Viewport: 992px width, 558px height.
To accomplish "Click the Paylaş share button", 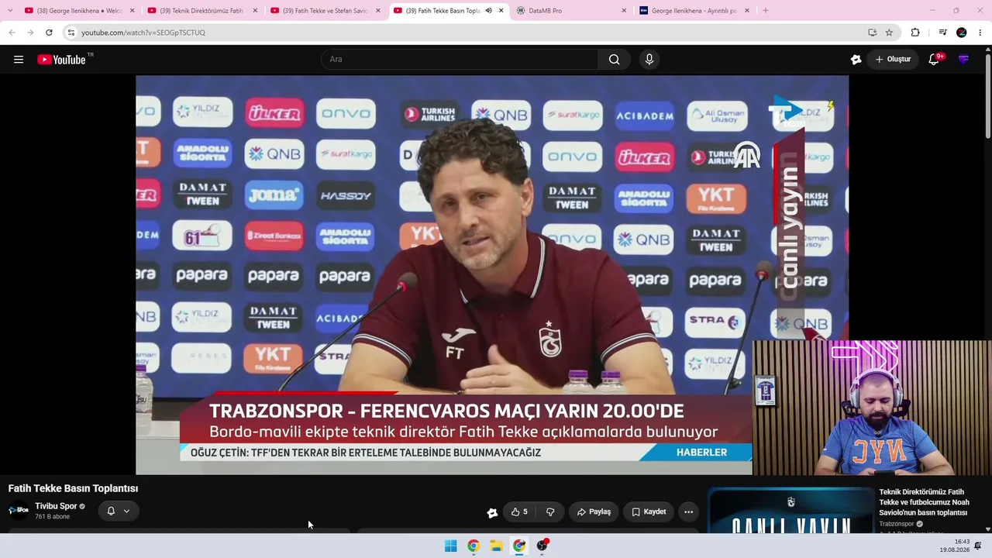I will [x=594, y=511].
